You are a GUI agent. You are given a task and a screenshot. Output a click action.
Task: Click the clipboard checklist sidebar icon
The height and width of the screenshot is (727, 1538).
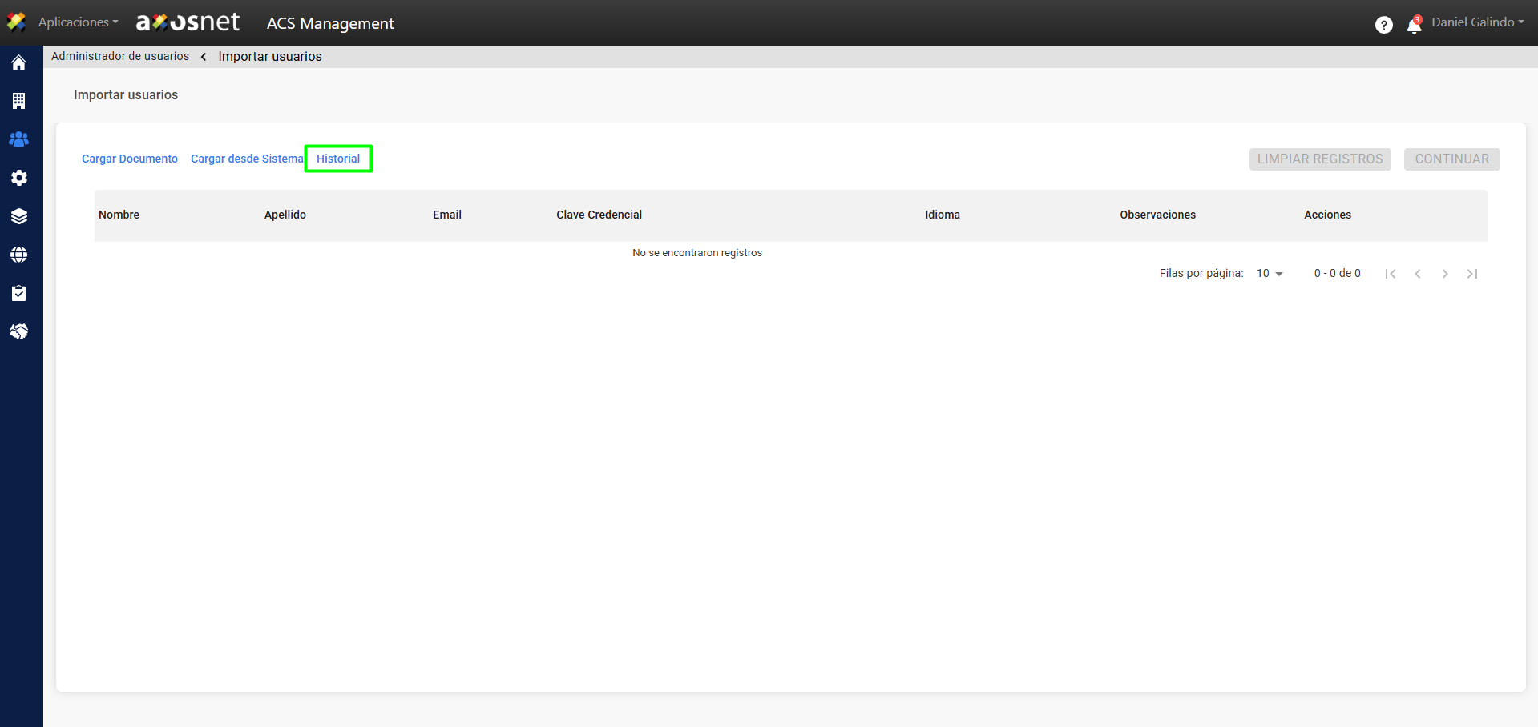(x=19, y=293)
